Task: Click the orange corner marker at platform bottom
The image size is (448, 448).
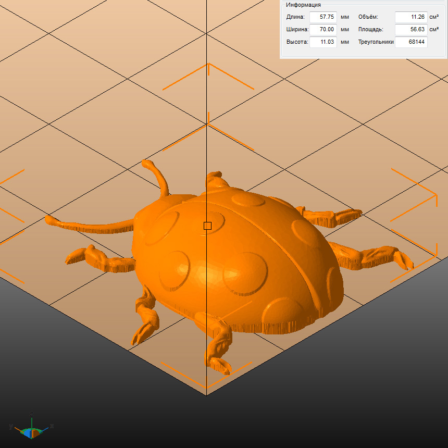Action: coord(206,385)
